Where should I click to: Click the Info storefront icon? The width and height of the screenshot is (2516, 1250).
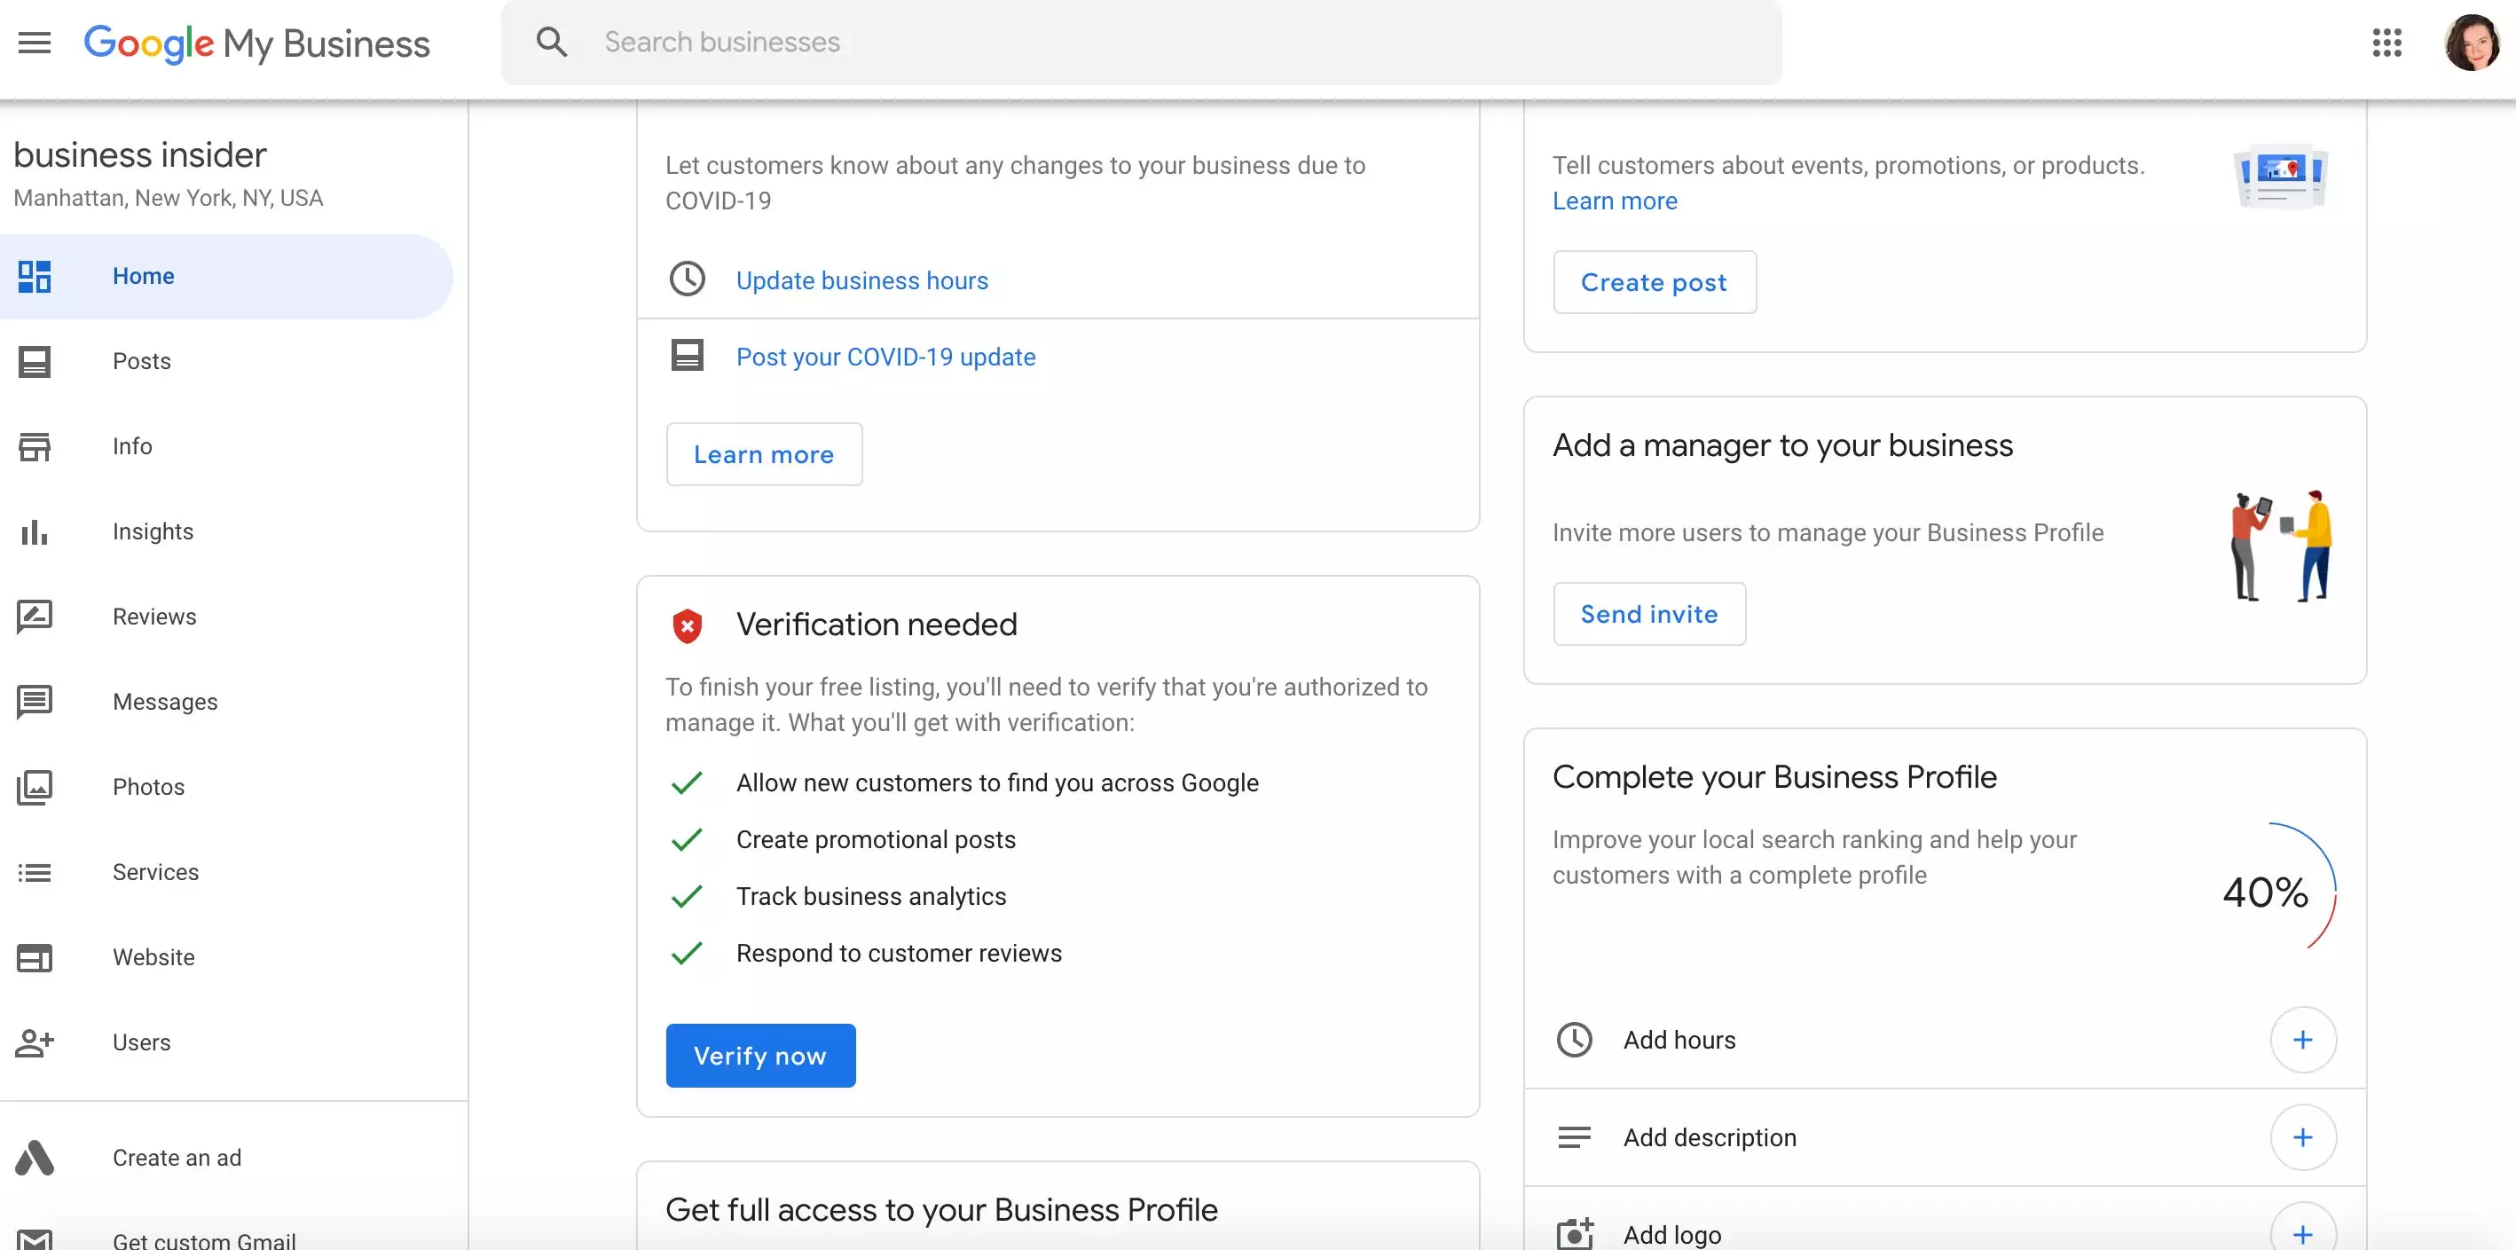click(x=35, y=446)
